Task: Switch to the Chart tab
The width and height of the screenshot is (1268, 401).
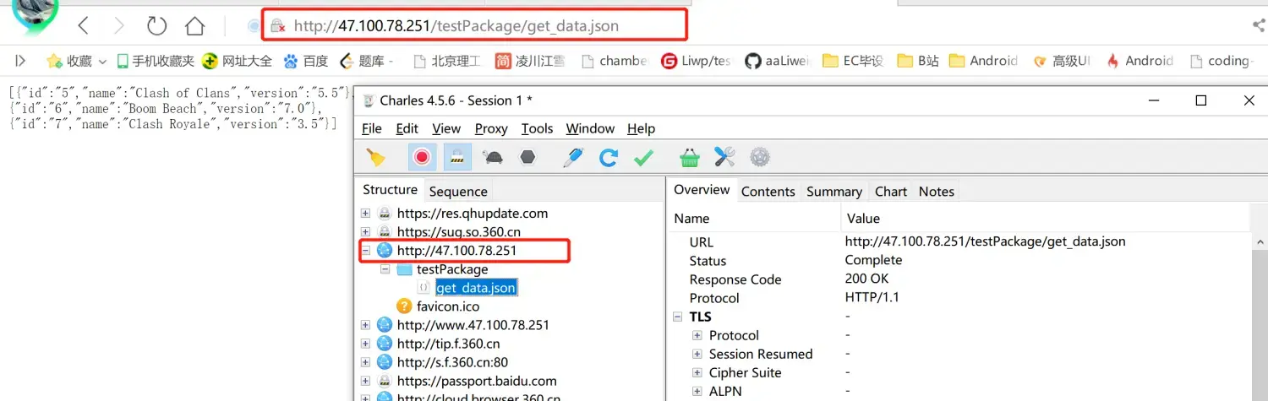Action: 891,192
